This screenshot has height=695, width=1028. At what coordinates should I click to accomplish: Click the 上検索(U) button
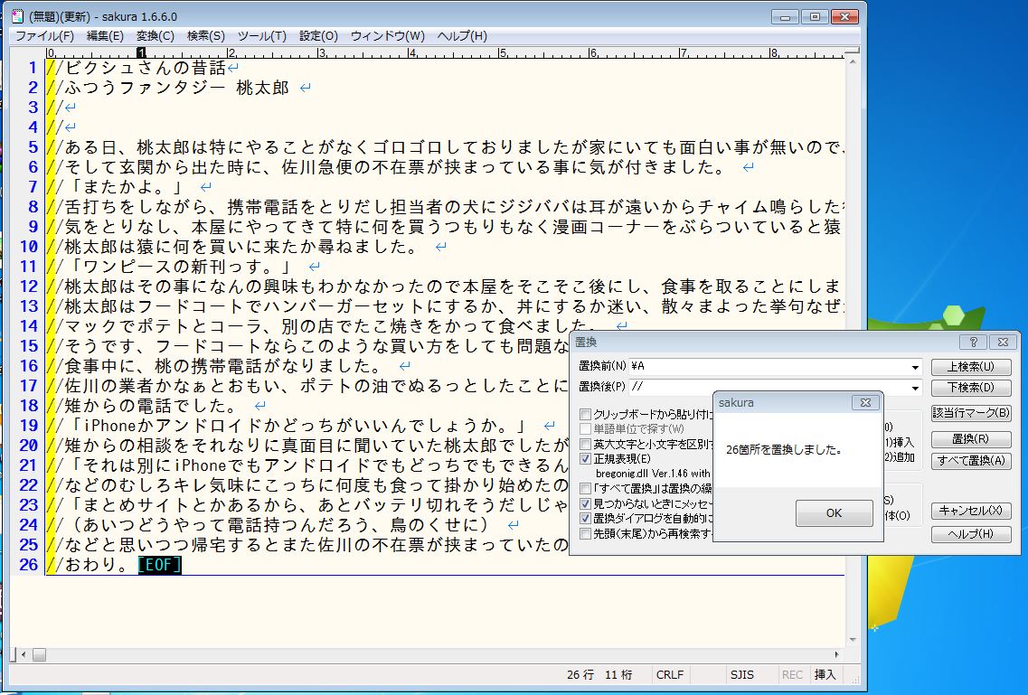click(x=970, y=367)
